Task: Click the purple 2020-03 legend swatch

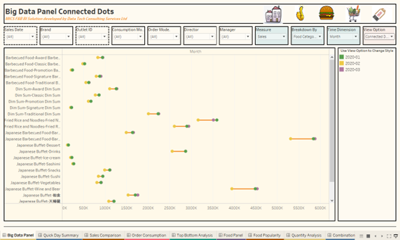Action: click(342, 69)
